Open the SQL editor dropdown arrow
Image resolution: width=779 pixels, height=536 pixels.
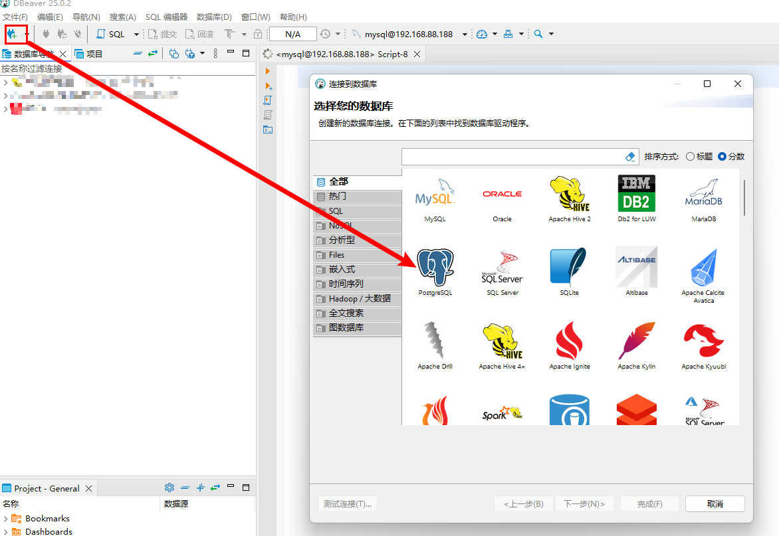(136, 35)
